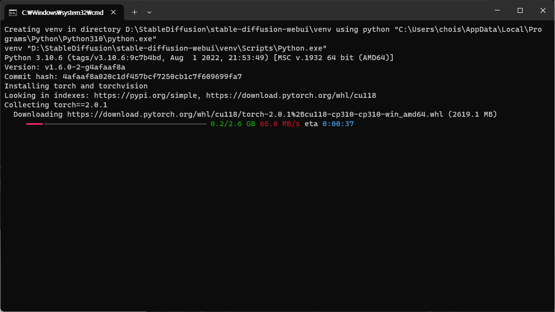Image resolution: width=555 pixels, height=312 pixels.
Task: Click the eta "0:00:37" value
Action: pyautogui.click(x=338, y=124)
